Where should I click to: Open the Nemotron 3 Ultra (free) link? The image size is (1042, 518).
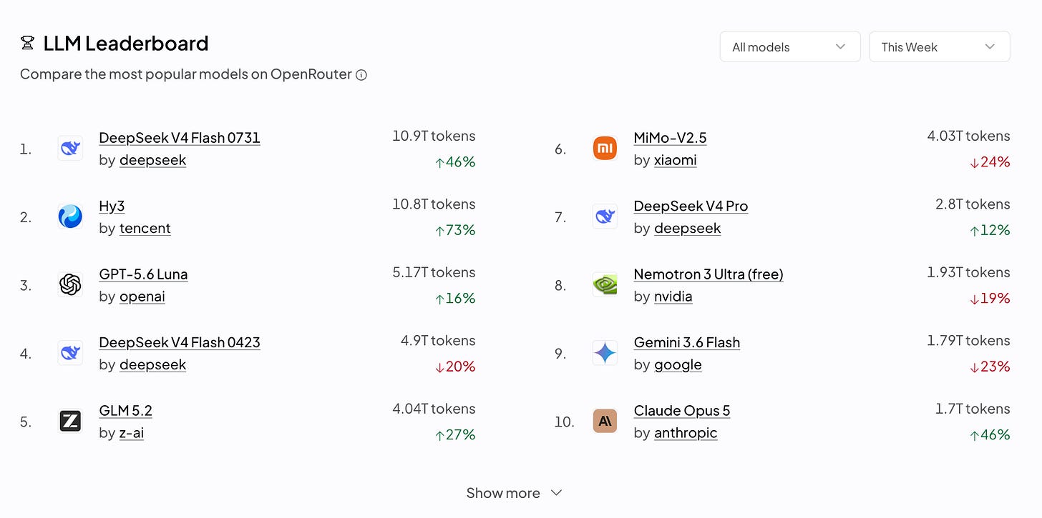click(709, 274)
